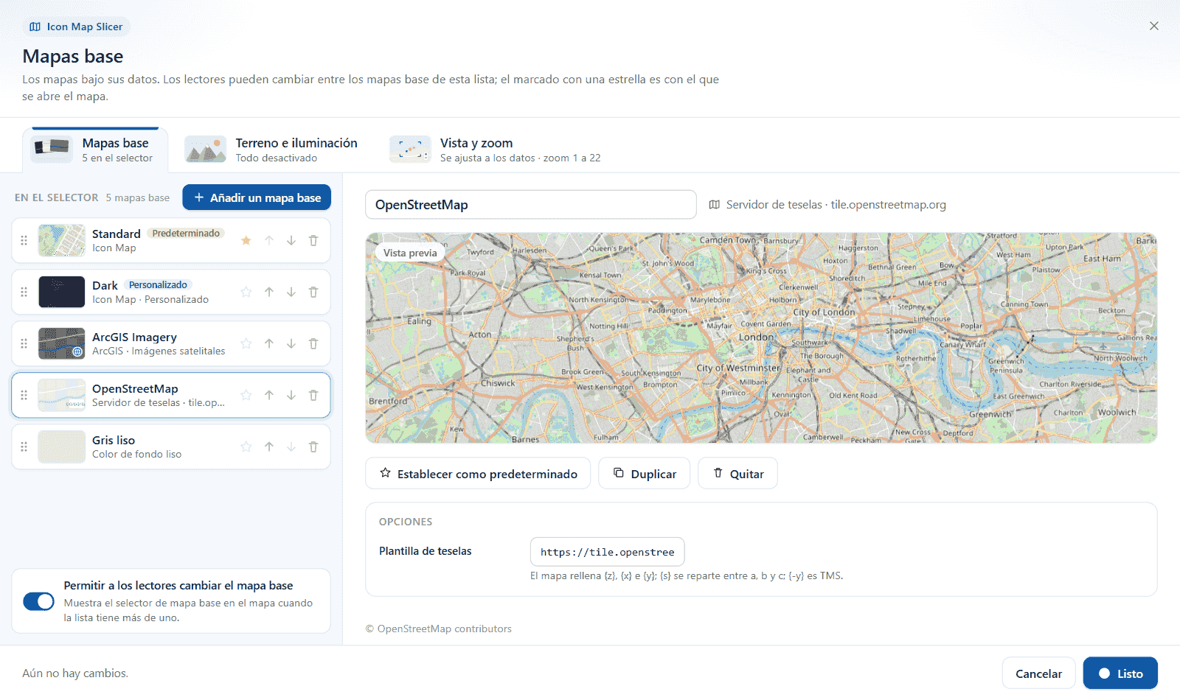Toggle Permitir a los lectores cambiar el mapa base
Image resolution: width=1180 pixels, height=700 pixels.
pos(38,601)
